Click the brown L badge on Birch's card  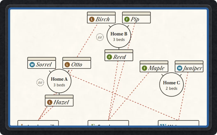pyautogui.click(x=92, y=19)
